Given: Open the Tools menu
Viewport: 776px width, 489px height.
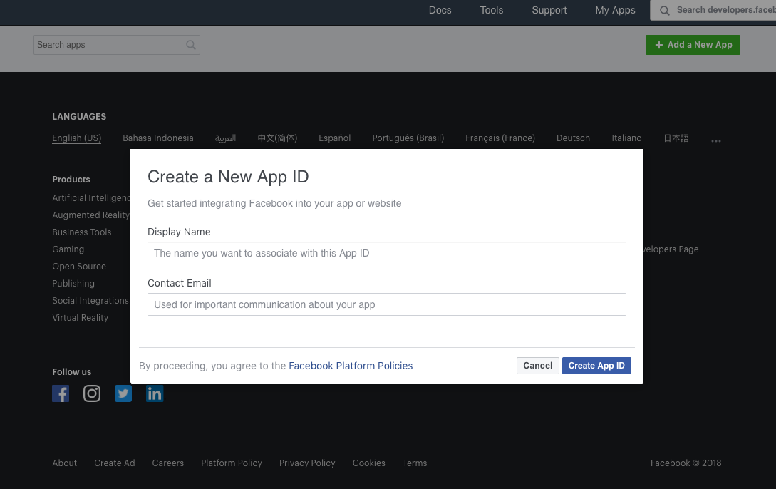Looking at the screenshot, I should [492, 10].
